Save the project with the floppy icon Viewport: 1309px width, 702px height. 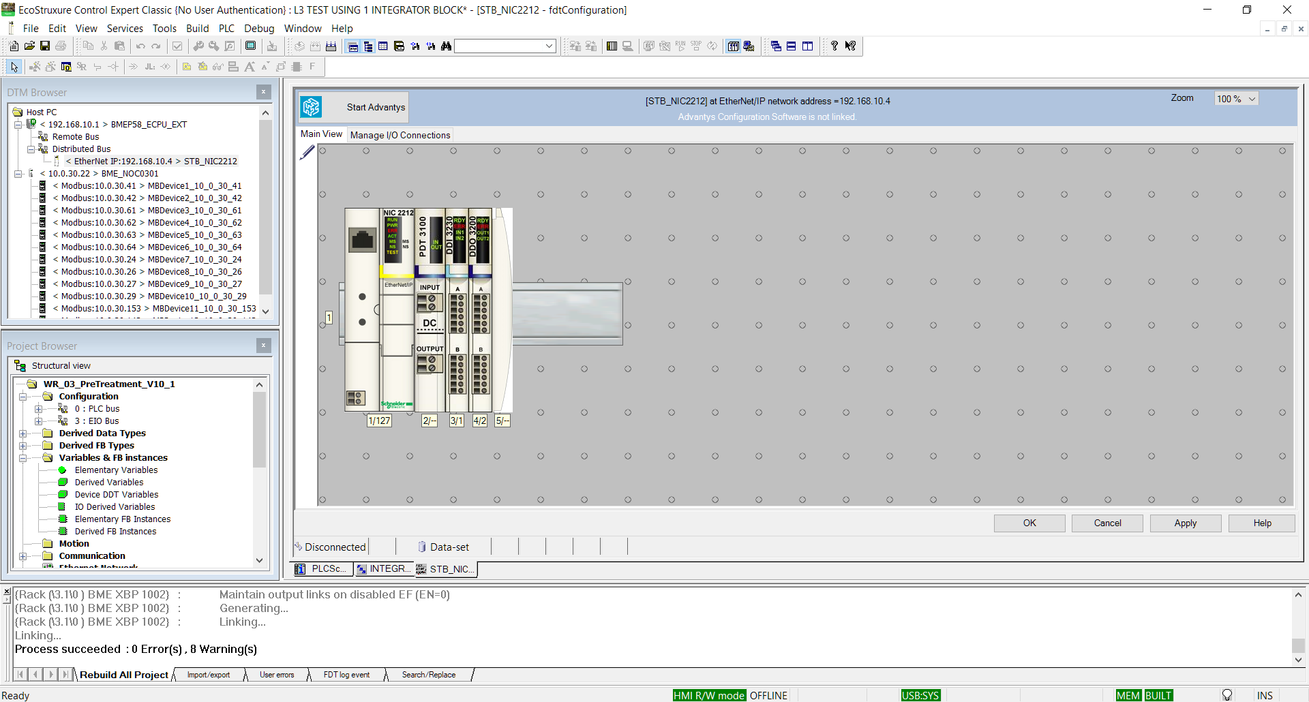45,46
